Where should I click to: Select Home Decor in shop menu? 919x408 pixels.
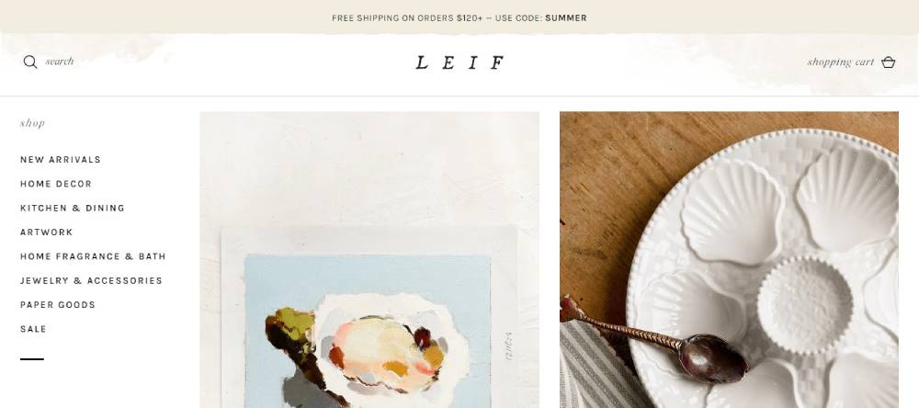[x=56, y=184]
